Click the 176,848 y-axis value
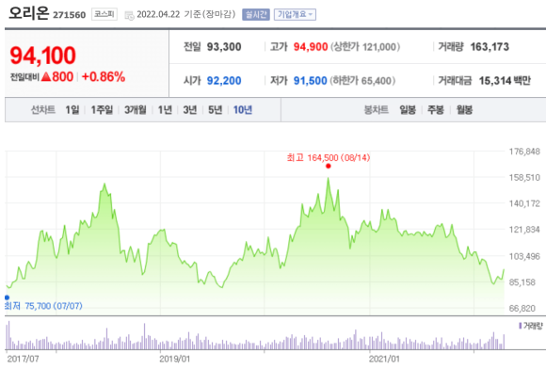546x369 pixels. [x=524, y=152]
